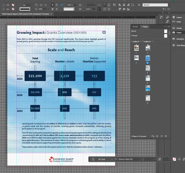The height and width of the screenshot is (173, 185).
Task: Click the stroke color None swatch
Action: click(x=13, y=9)
